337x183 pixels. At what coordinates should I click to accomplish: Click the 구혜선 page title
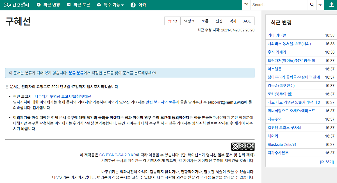tap(18, 22)
